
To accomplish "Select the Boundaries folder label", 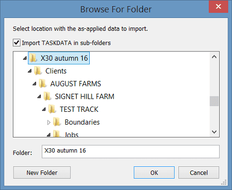I will [x=82, y=122].
